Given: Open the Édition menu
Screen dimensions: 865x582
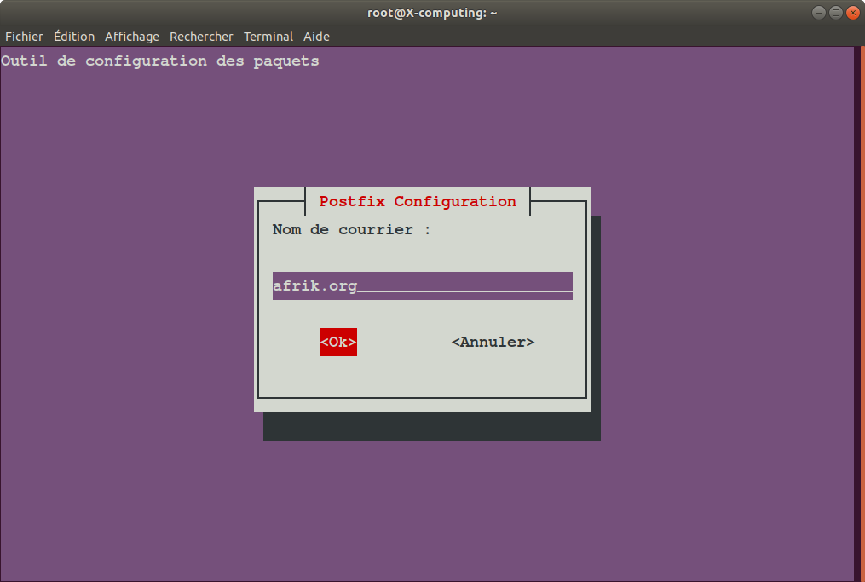Looking at the screenshot, I should tap(74, 37).
